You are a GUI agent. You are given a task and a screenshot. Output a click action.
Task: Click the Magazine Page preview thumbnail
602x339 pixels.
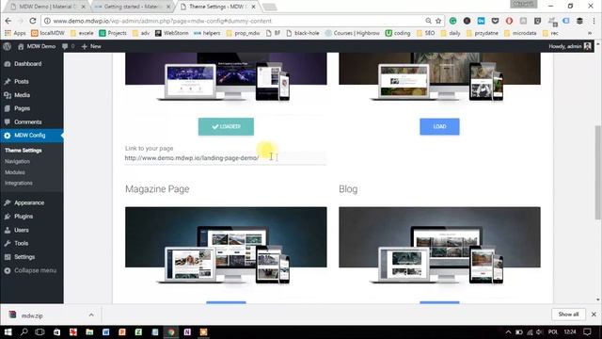226,246
